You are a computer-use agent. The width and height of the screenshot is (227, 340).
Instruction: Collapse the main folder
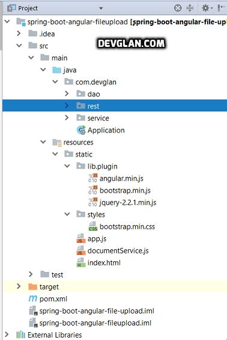click(31, 57)
